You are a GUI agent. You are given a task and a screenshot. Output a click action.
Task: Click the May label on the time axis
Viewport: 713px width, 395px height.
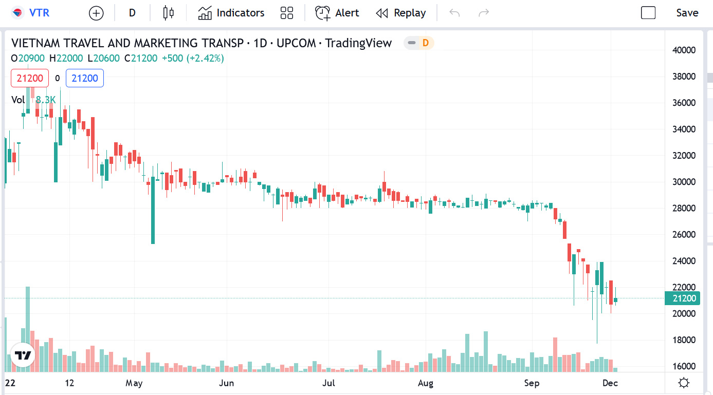coord(134,383)
